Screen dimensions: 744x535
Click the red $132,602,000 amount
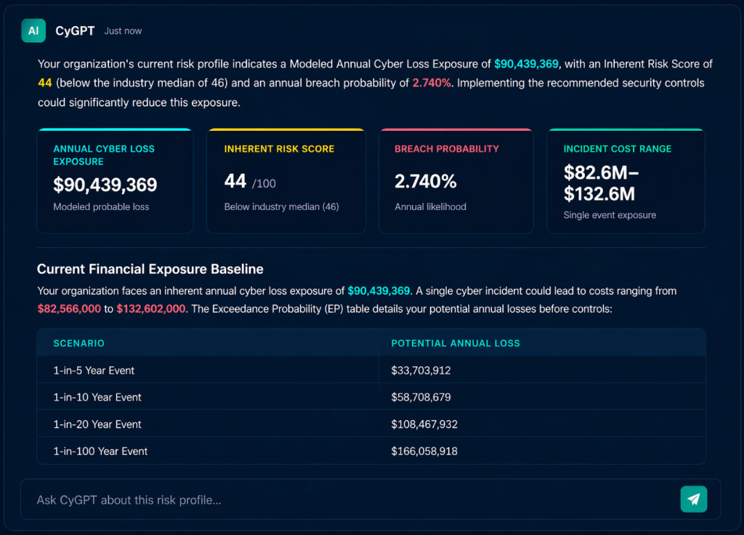(151, 309)
